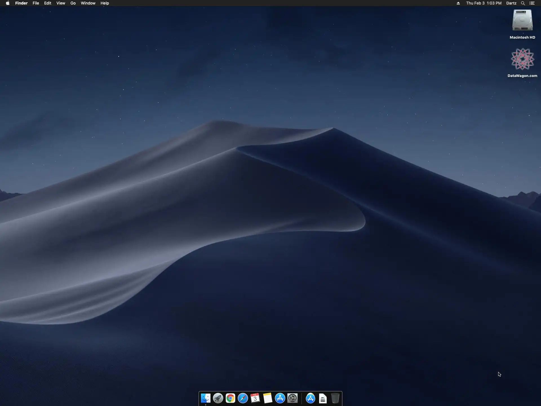541x406 pixels.
Task: Show Notification Center list icon
Action: tap(532, 3)
